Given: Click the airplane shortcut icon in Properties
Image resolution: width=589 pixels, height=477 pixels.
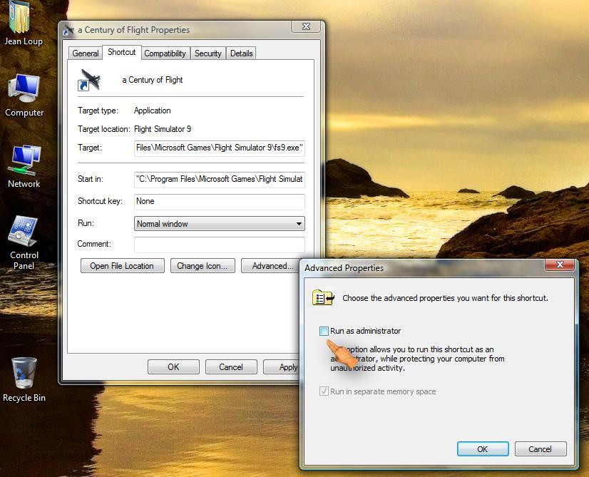Looking at the screenshot, I should (89, 80).
